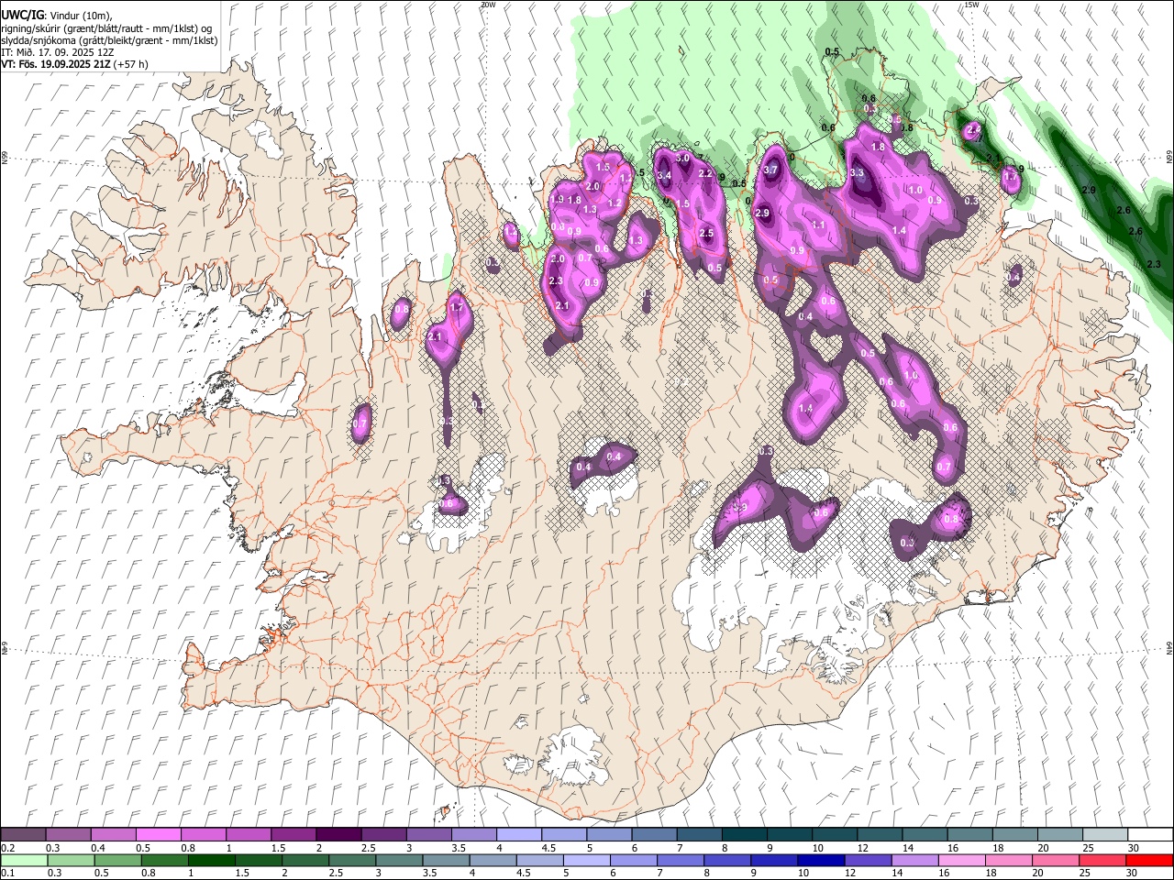The image size is (1174, 880).
Task: Click the dark teal swatch labeled 8 in top legend
Action: pos(745,835)
